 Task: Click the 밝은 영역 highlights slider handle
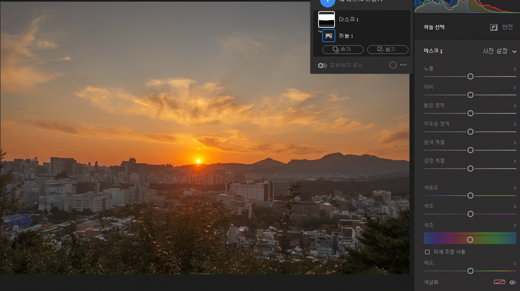470,113
